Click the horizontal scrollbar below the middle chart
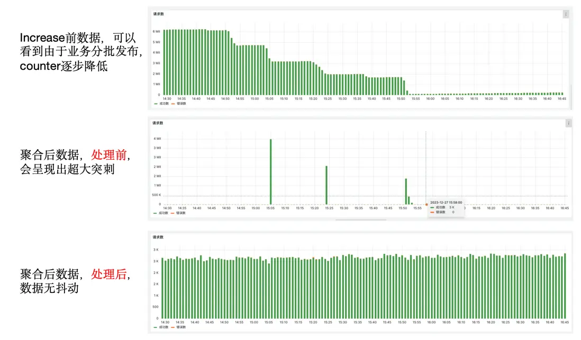Screen dimensions: 581x340 click(x=361, y=219)
